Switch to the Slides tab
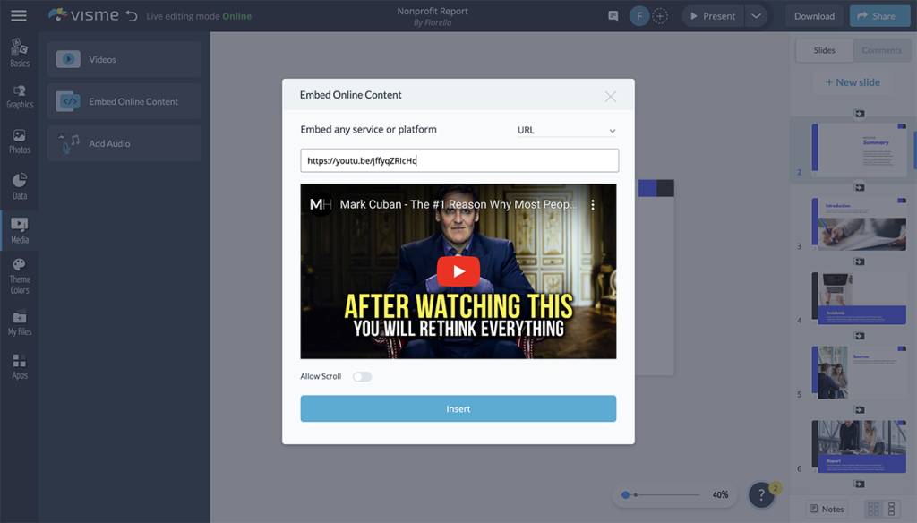 824,50
